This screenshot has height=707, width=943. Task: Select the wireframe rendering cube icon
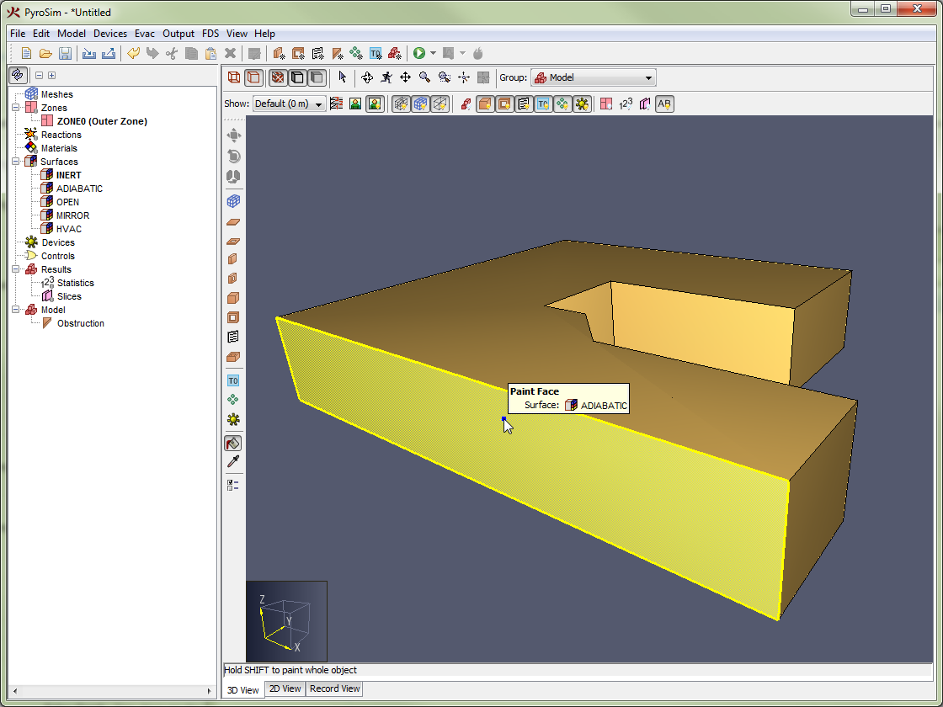234,77
